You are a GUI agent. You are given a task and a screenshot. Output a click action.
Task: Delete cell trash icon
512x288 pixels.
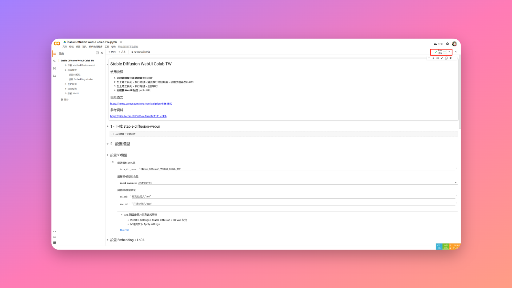tap(451, 58)
